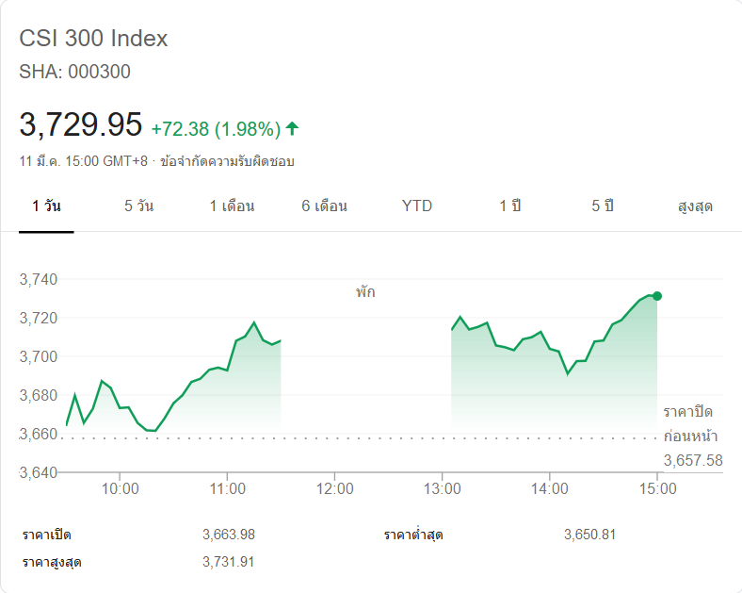Click the green up arrow icon

pos(292,127)
